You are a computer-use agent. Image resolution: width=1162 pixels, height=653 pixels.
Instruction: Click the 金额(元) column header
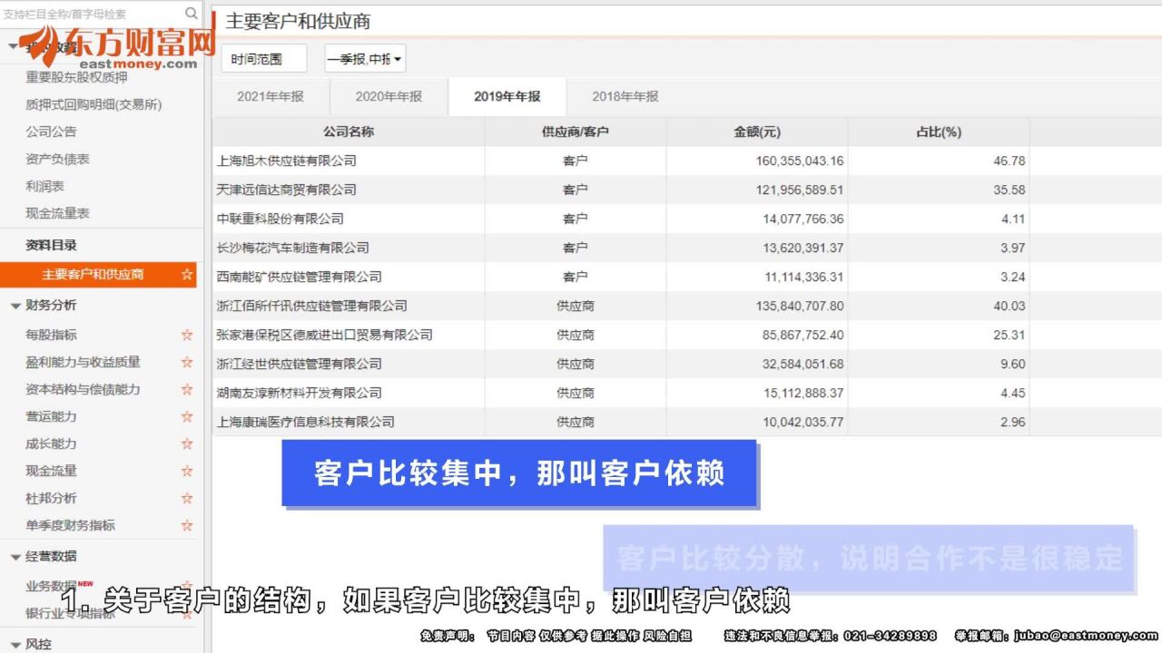click(757, 132)
